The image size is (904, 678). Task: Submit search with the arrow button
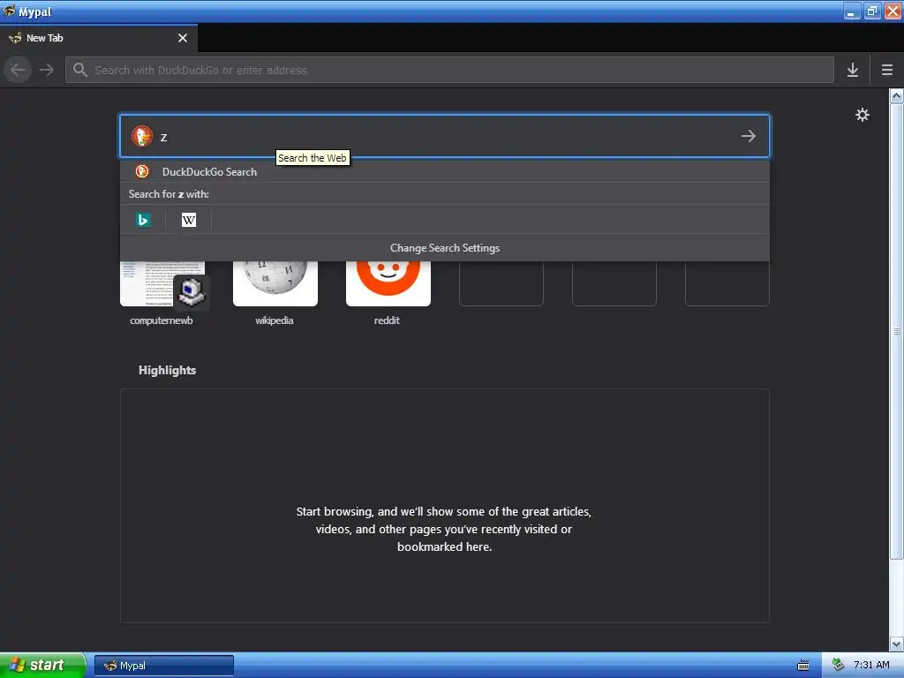[x=749, y=136]
